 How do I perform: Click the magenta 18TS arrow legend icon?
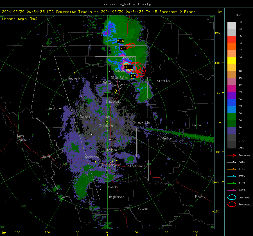(x=232, y=191)
